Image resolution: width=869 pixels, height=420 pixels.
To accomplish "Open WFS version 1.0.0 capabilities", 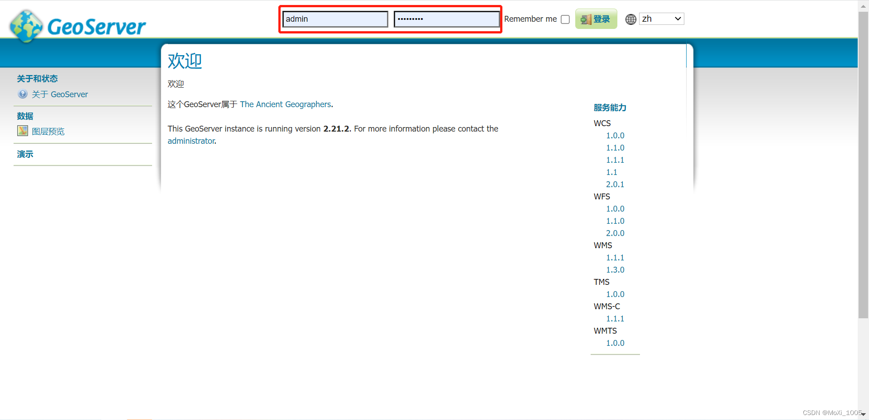I will [615, 209].
